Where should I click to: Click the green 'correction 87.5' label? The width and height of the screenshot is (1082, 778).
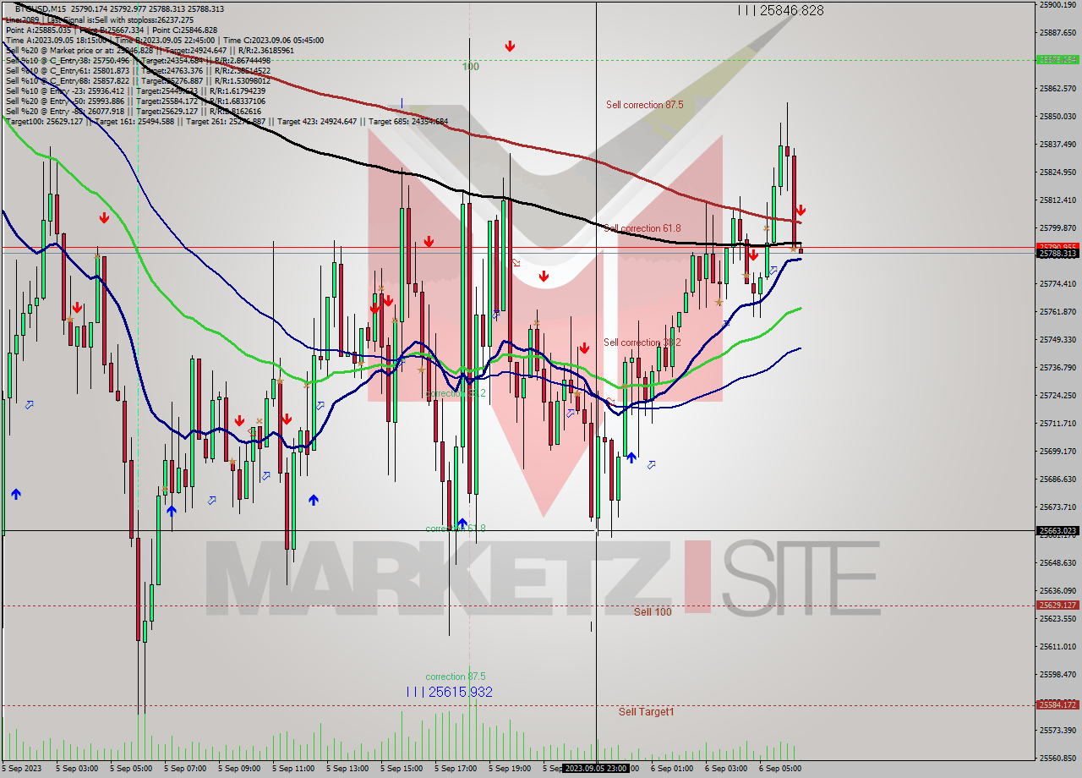pos(456,677)
